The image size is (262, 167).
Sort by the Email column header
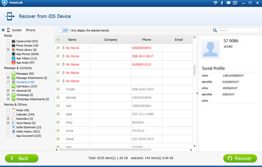coord(179,40)
